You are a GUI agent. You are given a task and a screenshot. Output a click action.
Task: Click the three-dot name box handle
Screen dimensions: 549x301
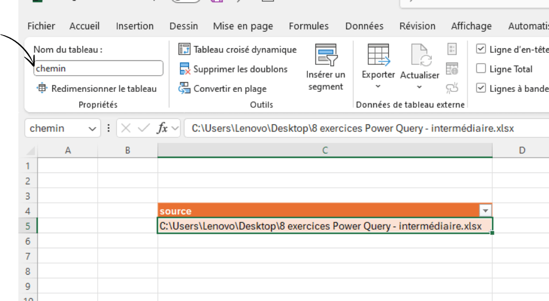[109, 128]
